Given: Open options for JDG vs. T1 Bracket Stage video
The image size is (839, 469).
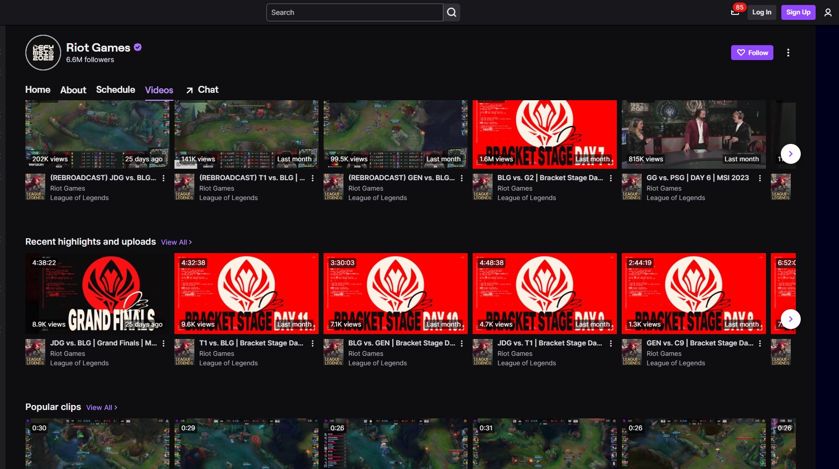Looking at the screenshot, I should coord(611,343).
